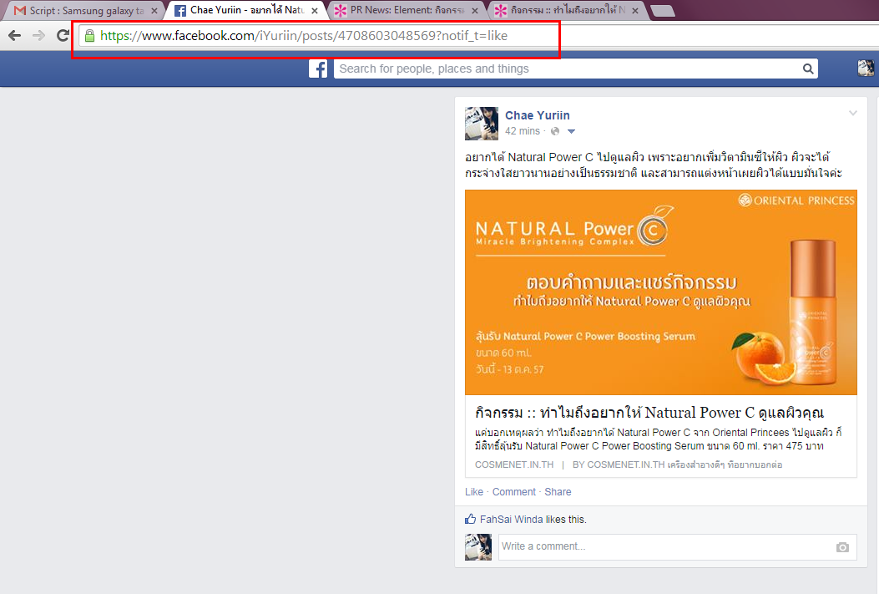Click COSMENET.IN.TH source text

click(x=514, y=465)
